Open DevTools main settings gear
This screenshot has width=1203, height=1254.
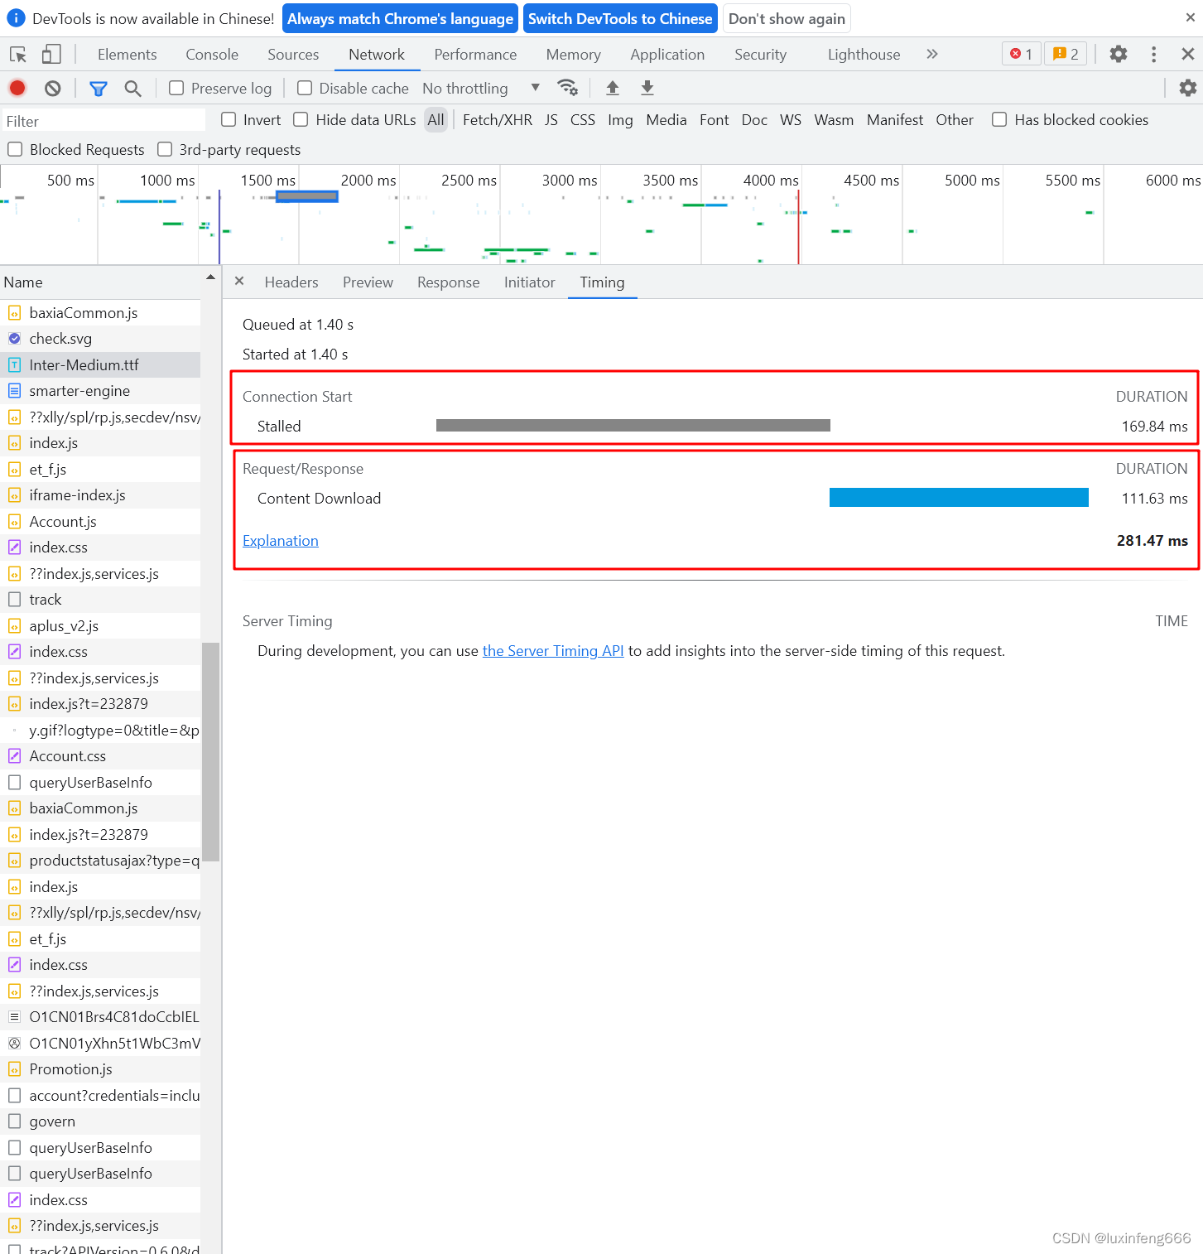coord(1119,55)
